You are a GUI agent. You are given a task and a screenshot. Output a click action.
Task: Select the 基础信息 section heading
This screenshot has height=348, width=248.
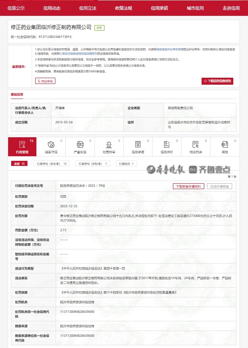[x=17, y=94]
